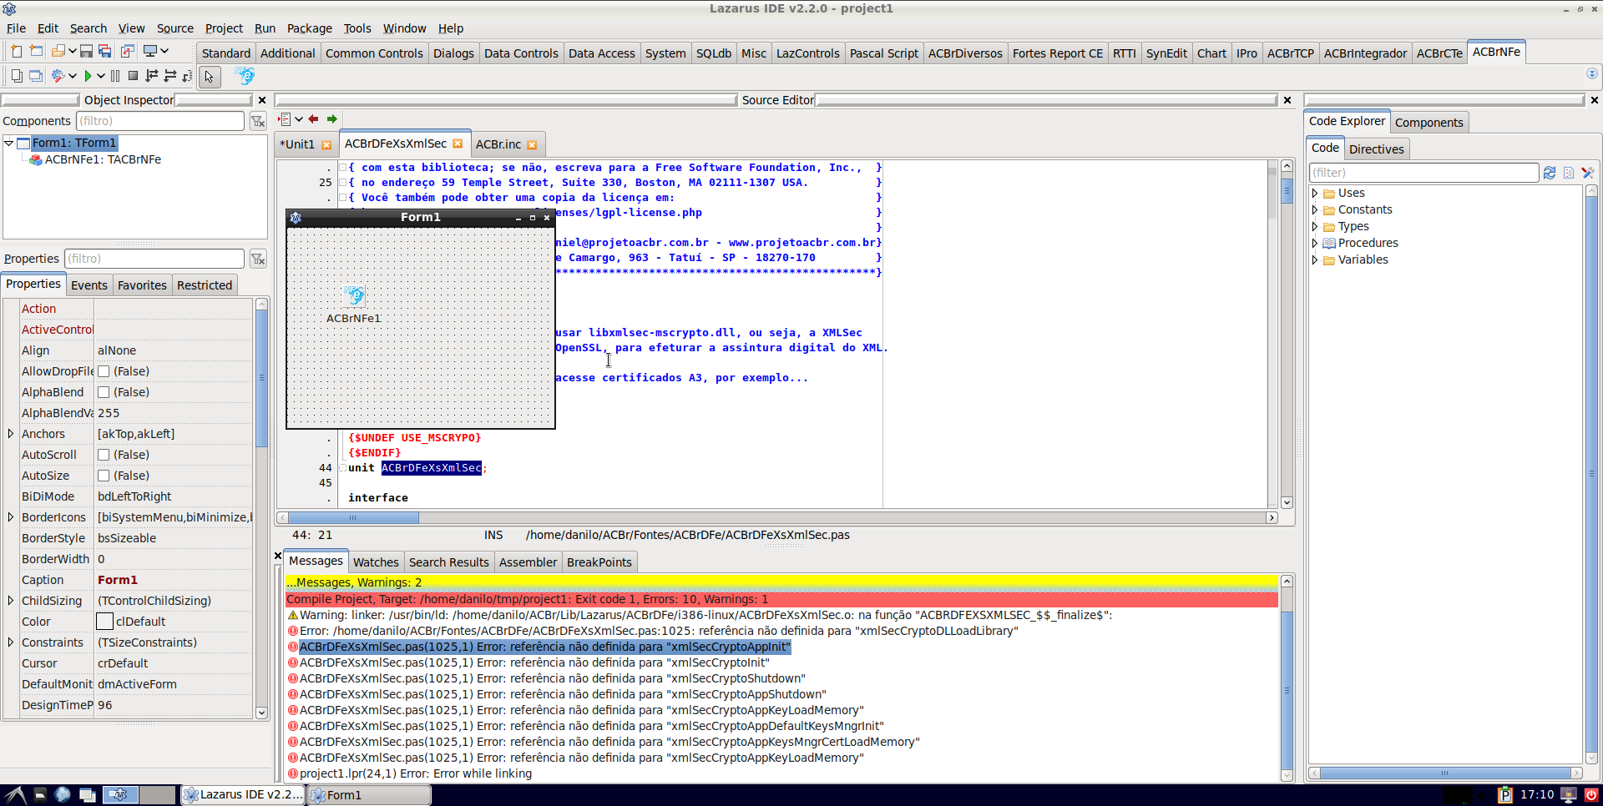This screenshot has width=1603, height=806.
Task: Click the properties filter clear icon
Action: point(258,259)
